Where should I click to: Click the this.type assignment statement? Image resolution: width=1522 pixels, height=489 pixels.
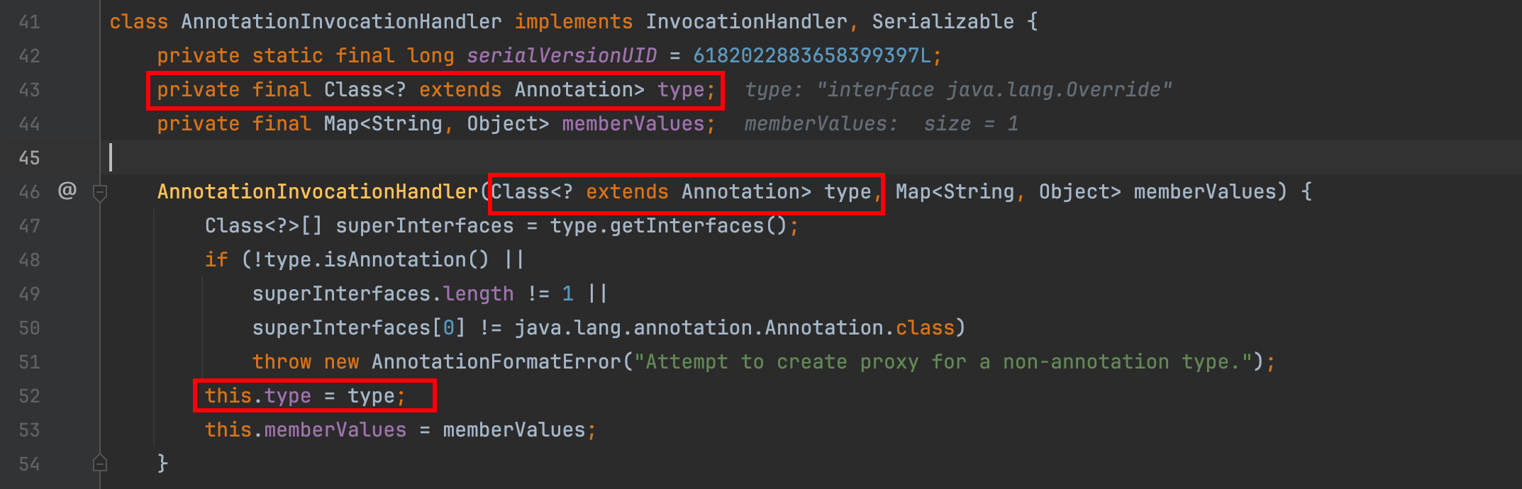point(305,395)
